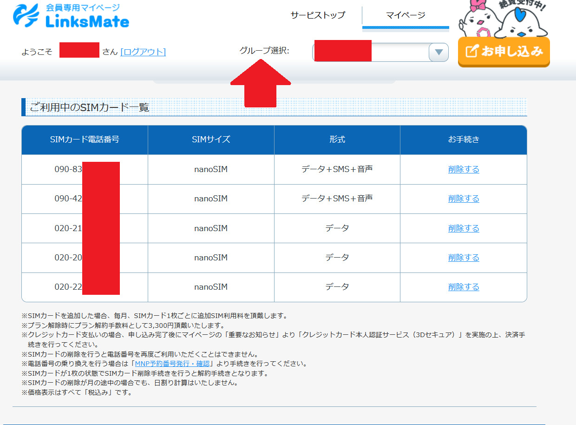
Task: Click 削除する for the 090-83 SIM
Action: [464, 169]
